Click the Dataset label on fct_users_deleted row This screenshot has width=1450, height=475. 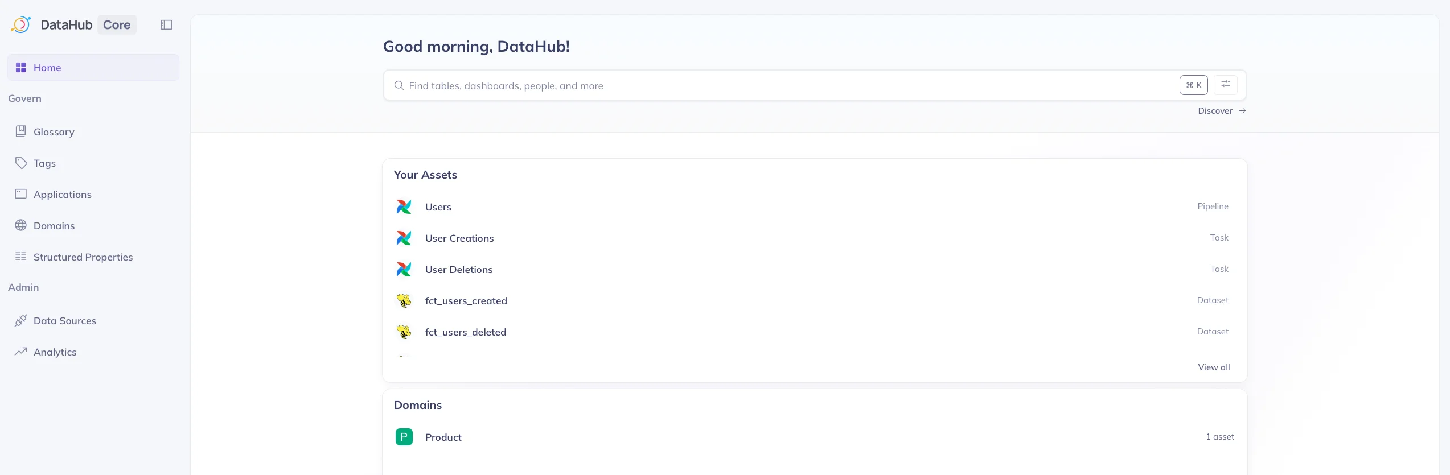click(x=1213, y=332)
